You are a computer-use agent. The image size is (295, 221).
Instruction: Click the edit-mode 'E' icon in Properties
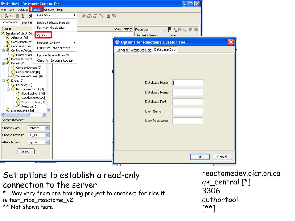169,29
